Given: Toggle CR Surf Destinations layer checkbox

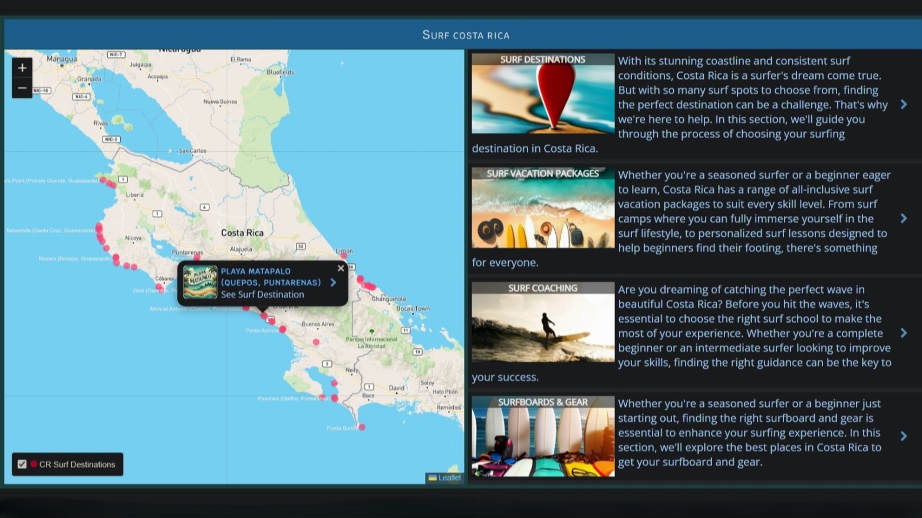Looking at the screenshot, I should 22,464.
